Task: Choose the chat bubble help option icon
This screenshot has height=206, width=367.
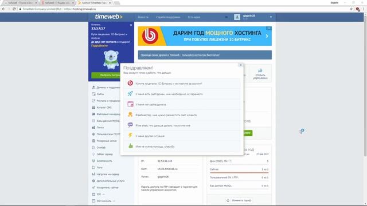Action: click(x=130, y=125)
